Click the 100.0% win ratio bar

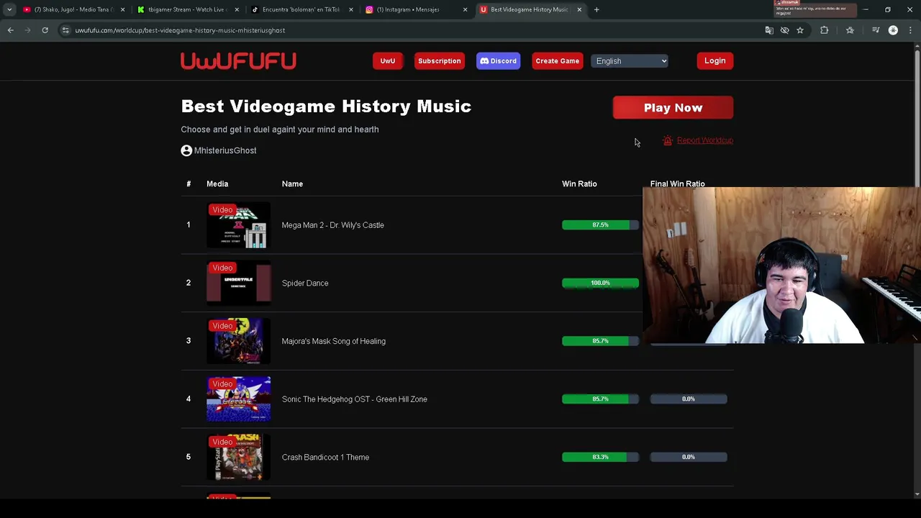(600, 283)
